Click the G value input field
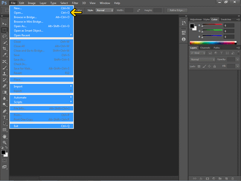The width and height of the screenshot is (241, 181). [229, 31]
